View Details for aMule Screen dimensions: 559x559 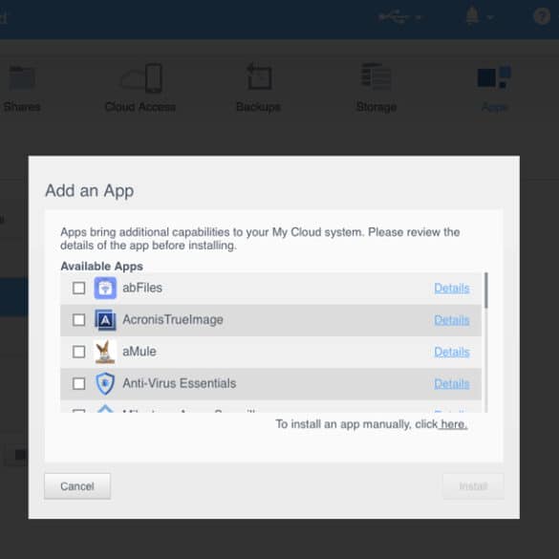pyautogui.click(x=451, y=352)
